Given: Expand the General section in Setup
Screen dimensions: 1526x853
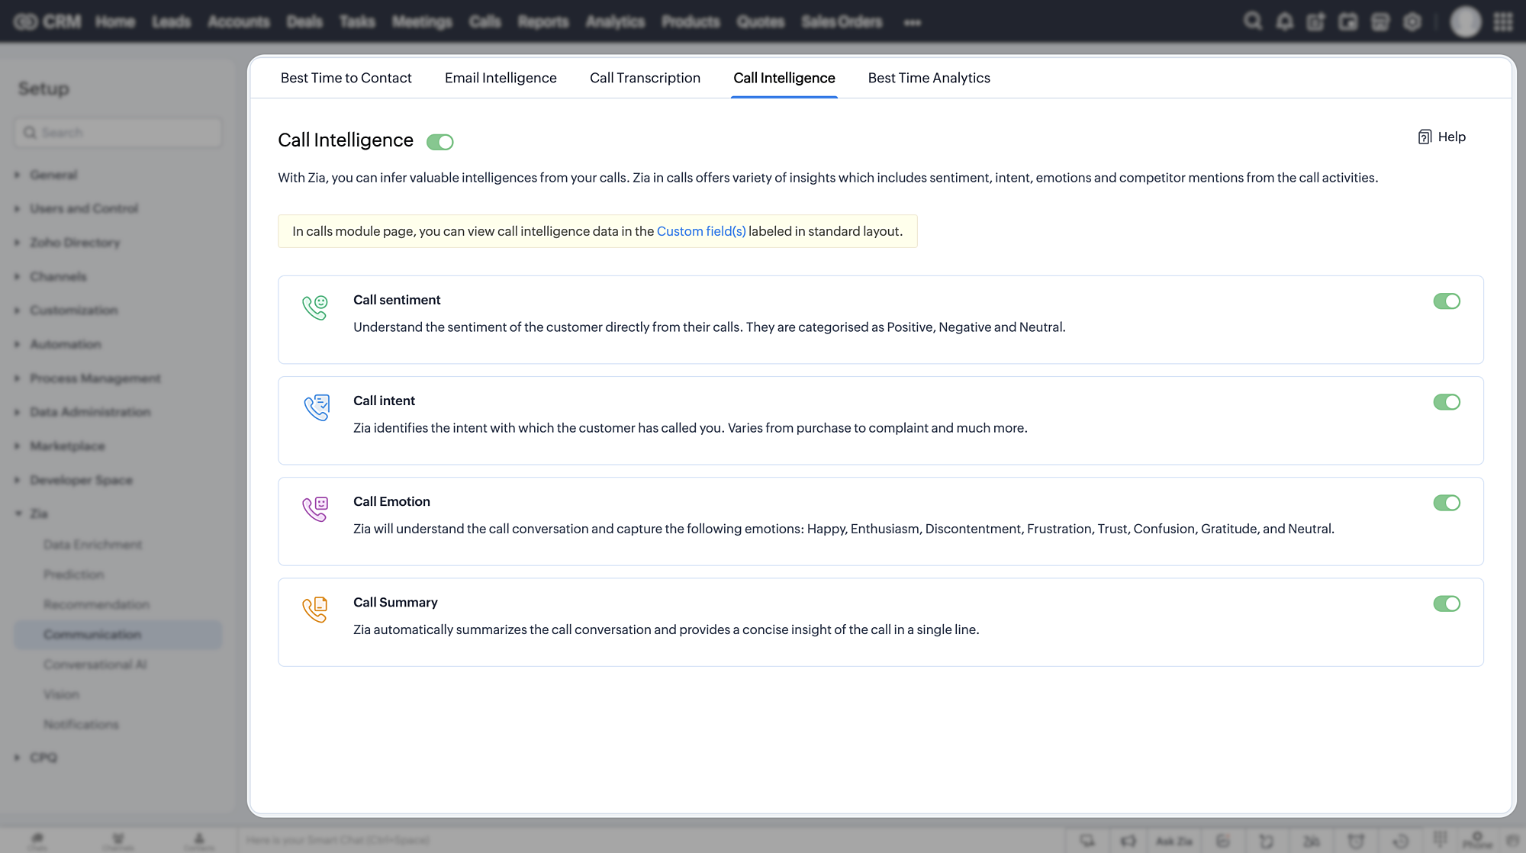Looking at the screenshot, I should [53, 175].
